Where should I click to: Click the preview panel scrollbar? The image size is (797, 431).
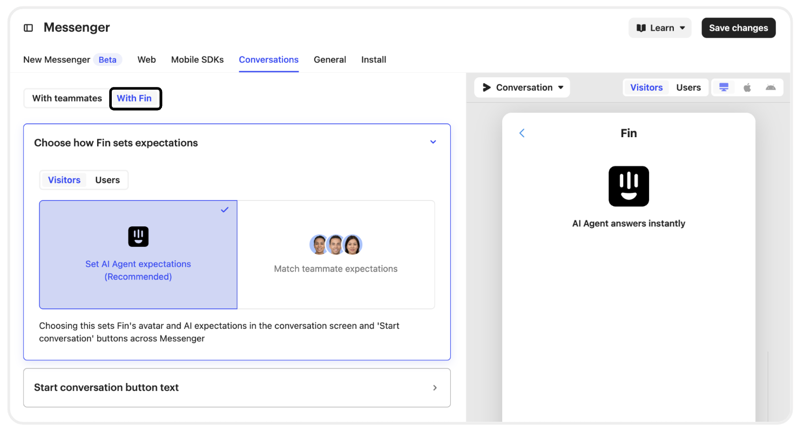click(768, 386)
